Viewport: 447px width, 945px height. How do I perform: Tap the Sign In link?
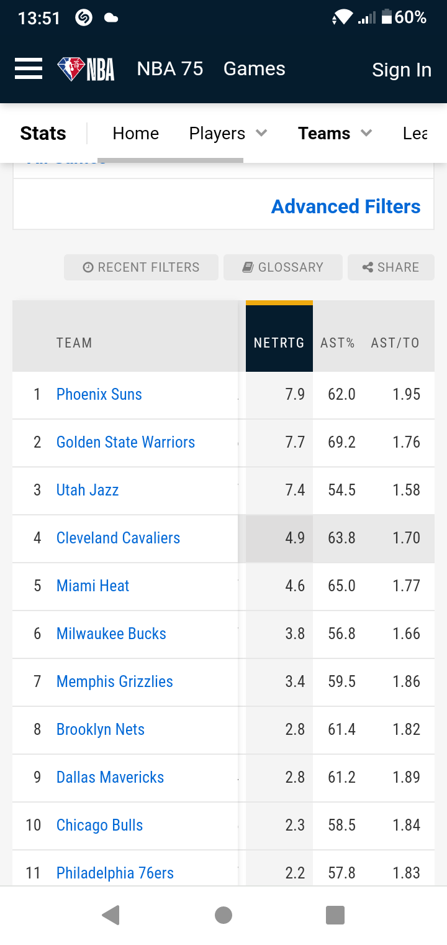tap(402, 70)
